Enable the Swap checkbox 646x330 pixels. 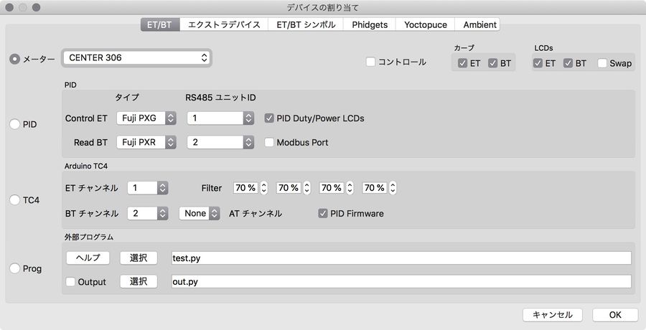click(x=602, y=63)
